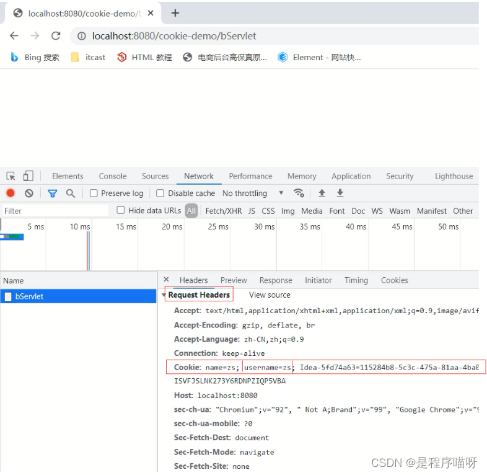Enable the Preserve log checkbox
Screen dimensions: 487x475
tap(94, 193)
